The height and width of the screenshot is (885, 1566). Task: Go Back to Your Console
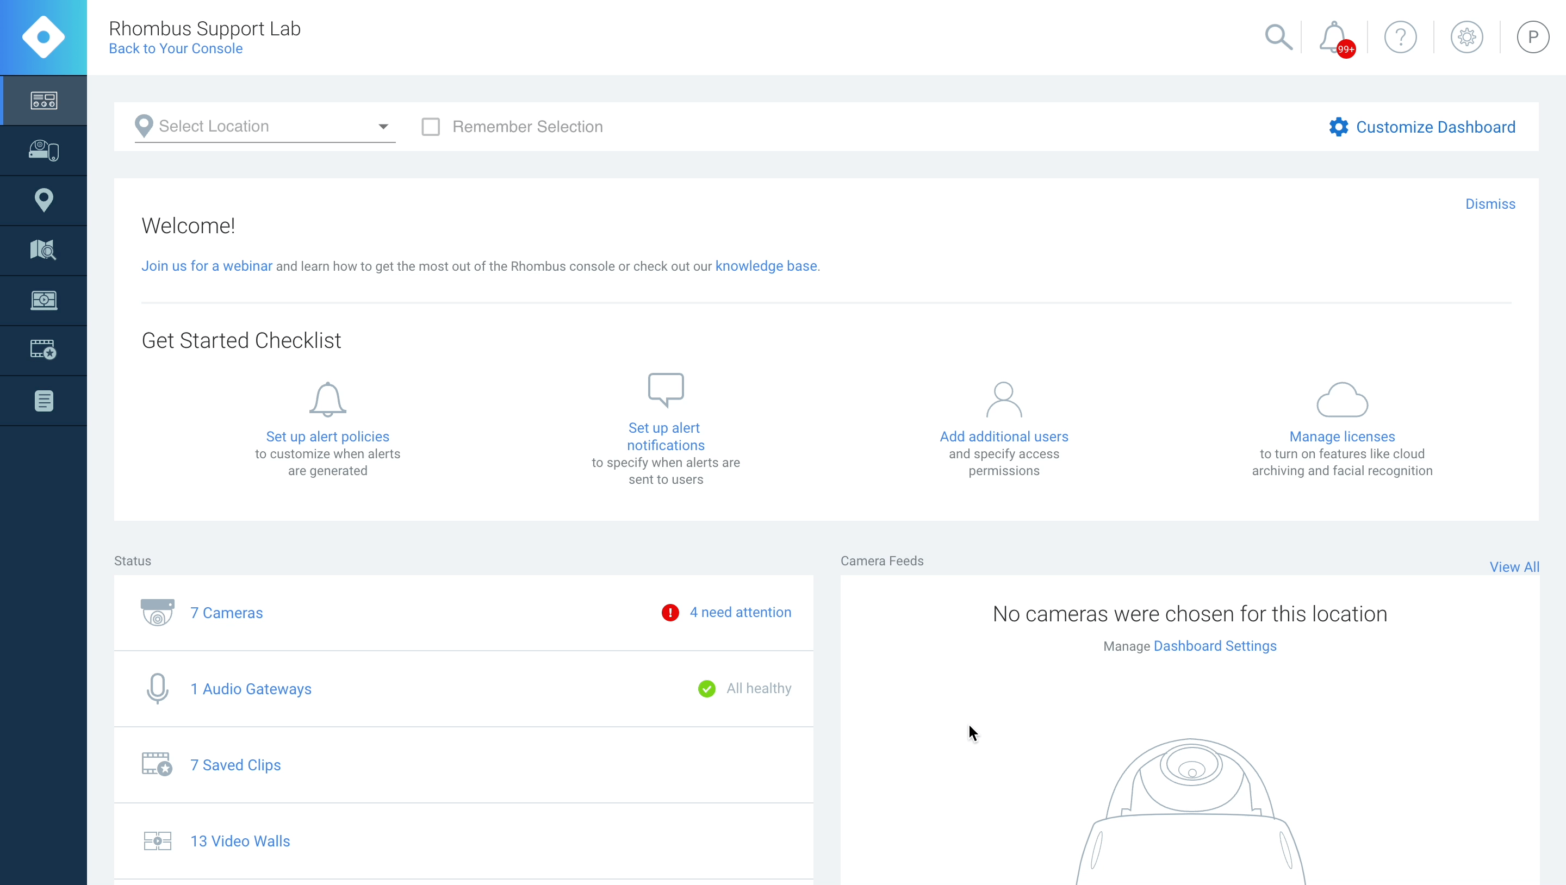176,48
